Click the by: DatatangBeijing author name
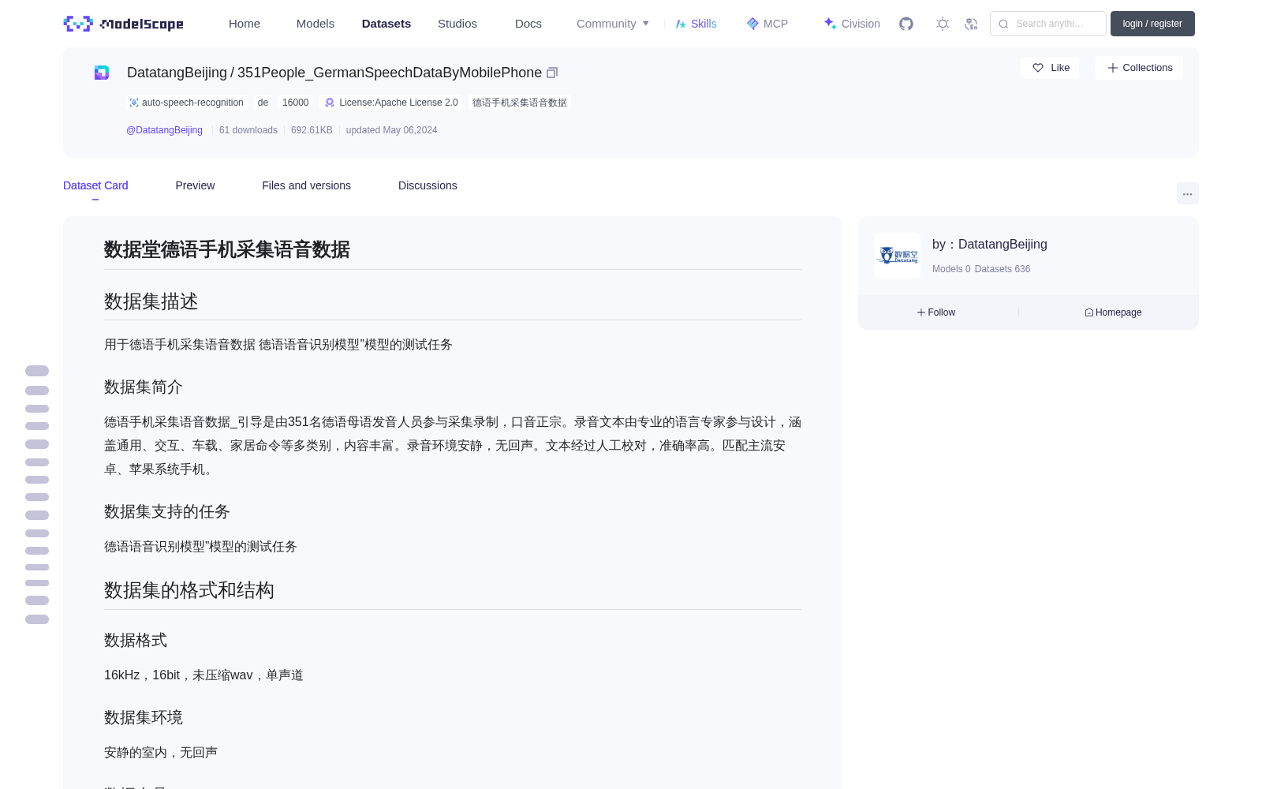Viewport: 1262px width, 789px height. pos(990,245)
